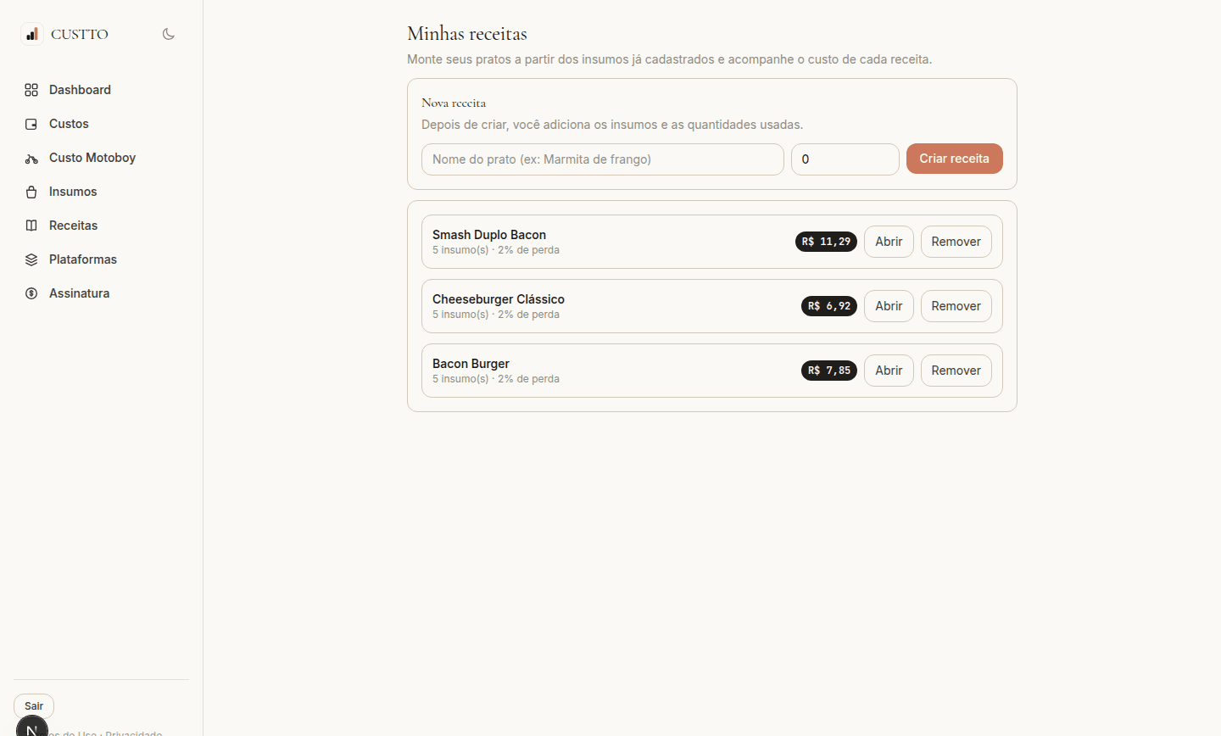Screen dimensions: 1221x736
Task: Click the Sair logout button
Action: pos(34,706)
